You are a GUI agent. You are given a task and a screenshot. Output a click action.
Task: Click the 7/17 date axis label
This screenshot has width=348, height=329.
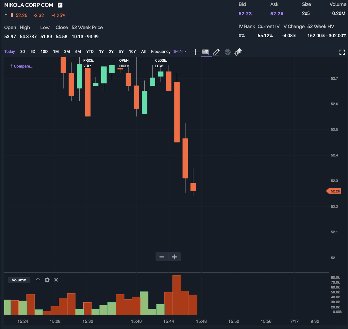pyautogui.click(x=294, y=321)
